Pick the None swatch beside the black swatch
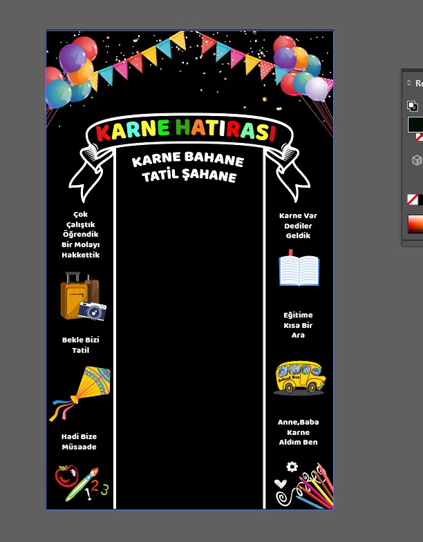Viewport: 423px width, 542px height. pyautogui.click(x=412, y=200)
